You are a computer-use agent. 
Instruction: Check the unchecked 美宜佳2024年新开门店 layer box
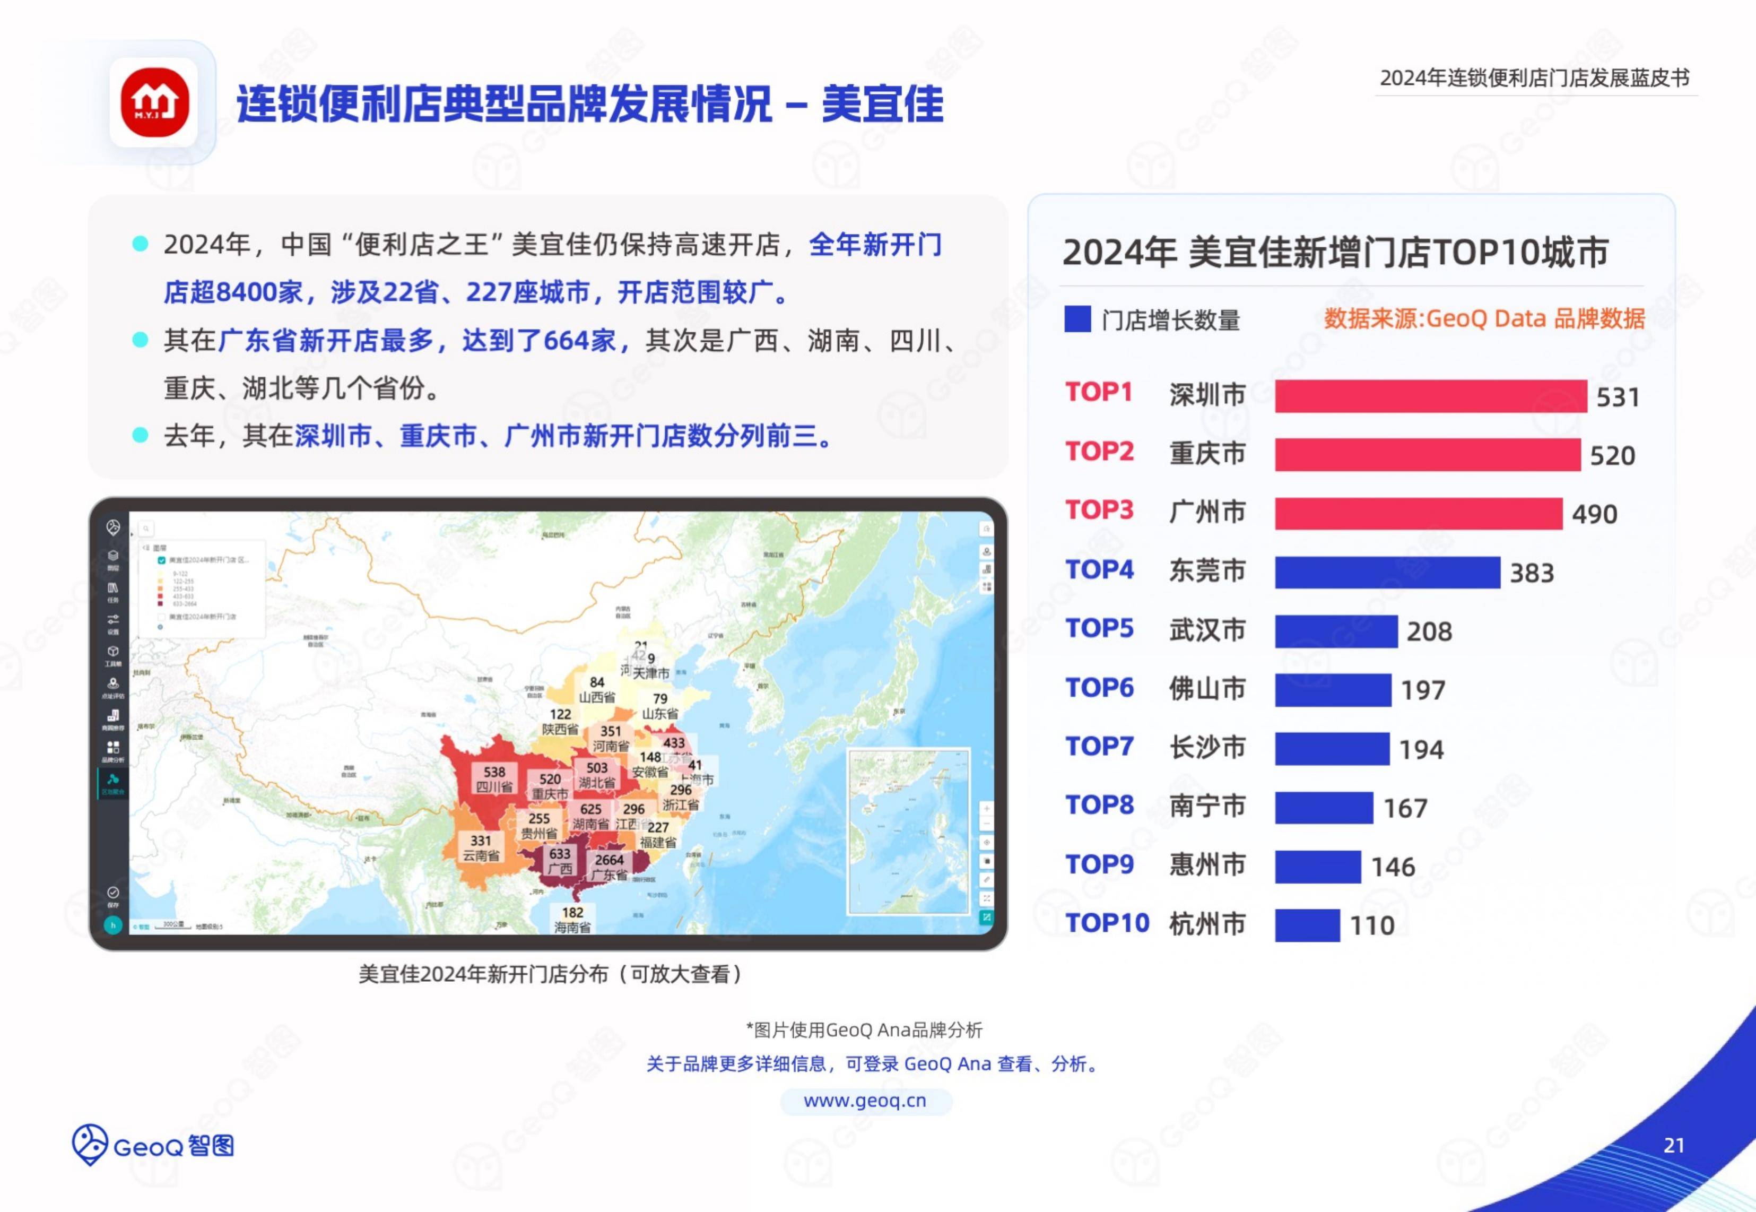161,617
